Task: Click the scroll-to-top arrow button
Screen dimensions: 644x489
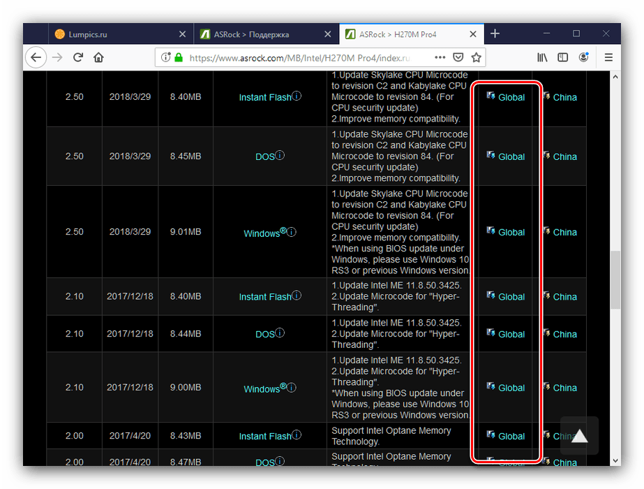Action: point(580,435)
